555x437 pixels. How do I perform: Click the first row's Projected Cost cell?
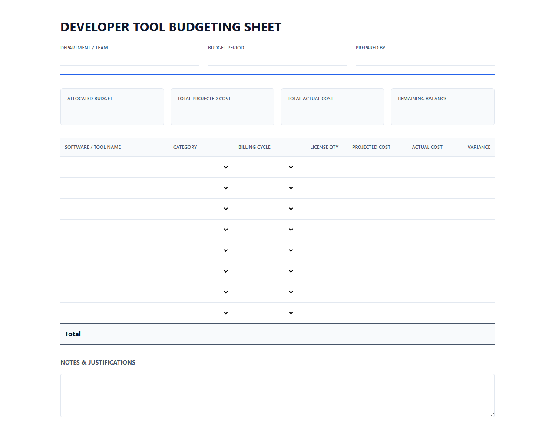[x=369, y=168]
